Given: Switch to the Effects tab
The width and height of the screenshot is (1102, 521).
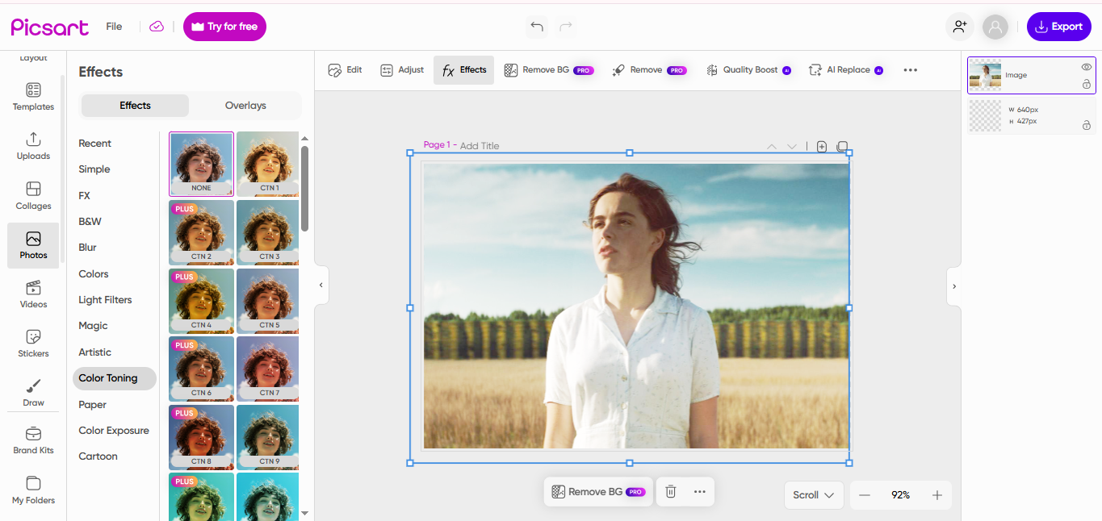Looking at the screenshot, I should click(135, 106).
